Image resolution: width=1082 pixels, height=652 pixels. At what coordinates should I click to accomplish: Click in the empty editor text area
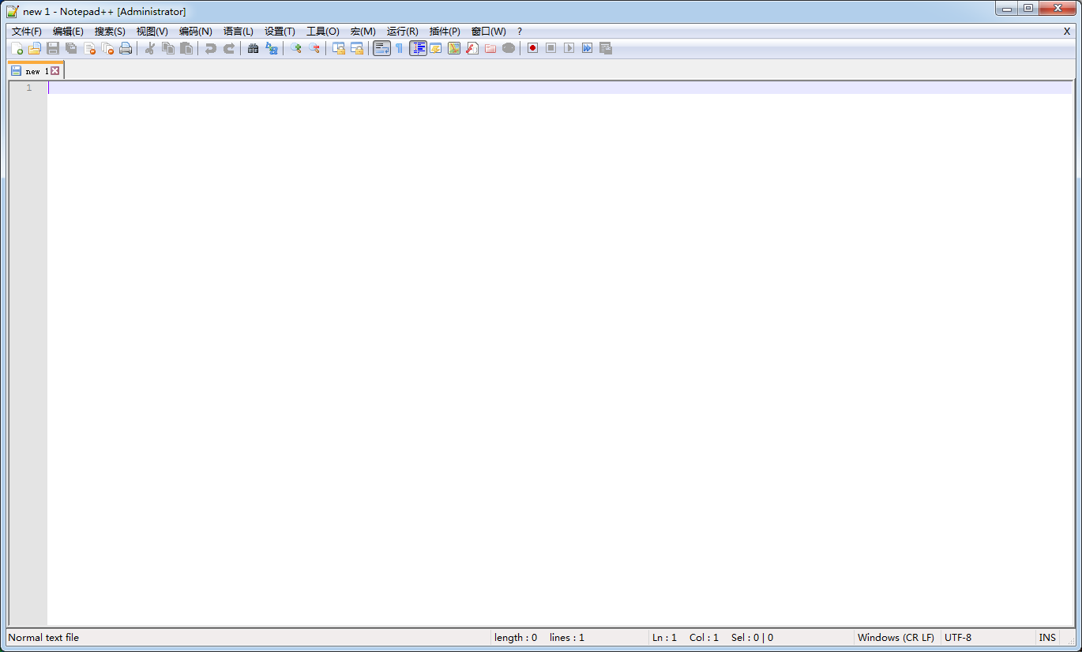(x=553, y=355)
